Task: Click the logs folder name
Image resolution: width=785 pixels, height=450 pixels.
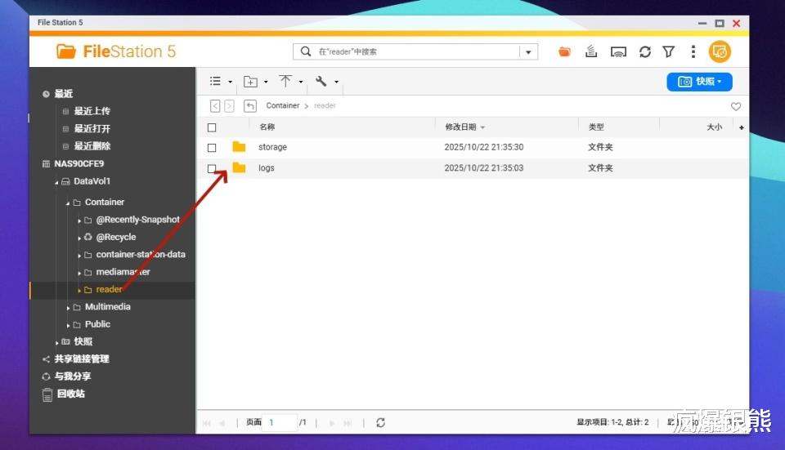Action: click(267, 168)
